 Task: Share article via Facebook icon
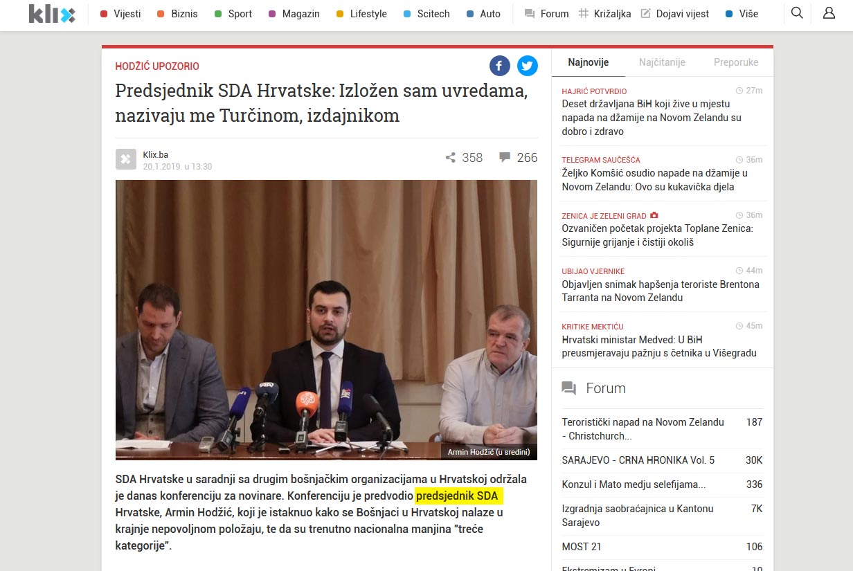(x=500, y=66)
